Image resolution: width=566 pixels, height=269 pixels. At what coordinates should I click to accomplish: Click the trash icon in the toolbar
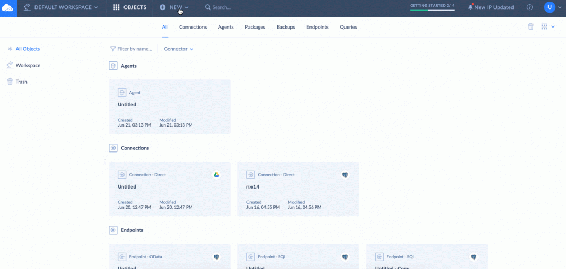tap(530, 26)
